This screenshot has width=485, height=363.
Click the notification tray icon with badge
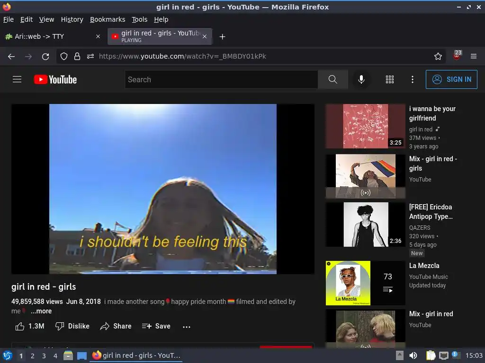pyautogui.click(x=456, y=355)
